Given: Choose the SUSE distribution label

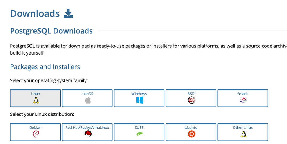Looking at the screenshot, I should [x=139, y=127].
